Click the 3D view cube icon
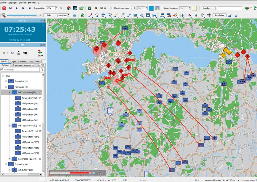Screen dimensions: 257x182 [69, 8]
